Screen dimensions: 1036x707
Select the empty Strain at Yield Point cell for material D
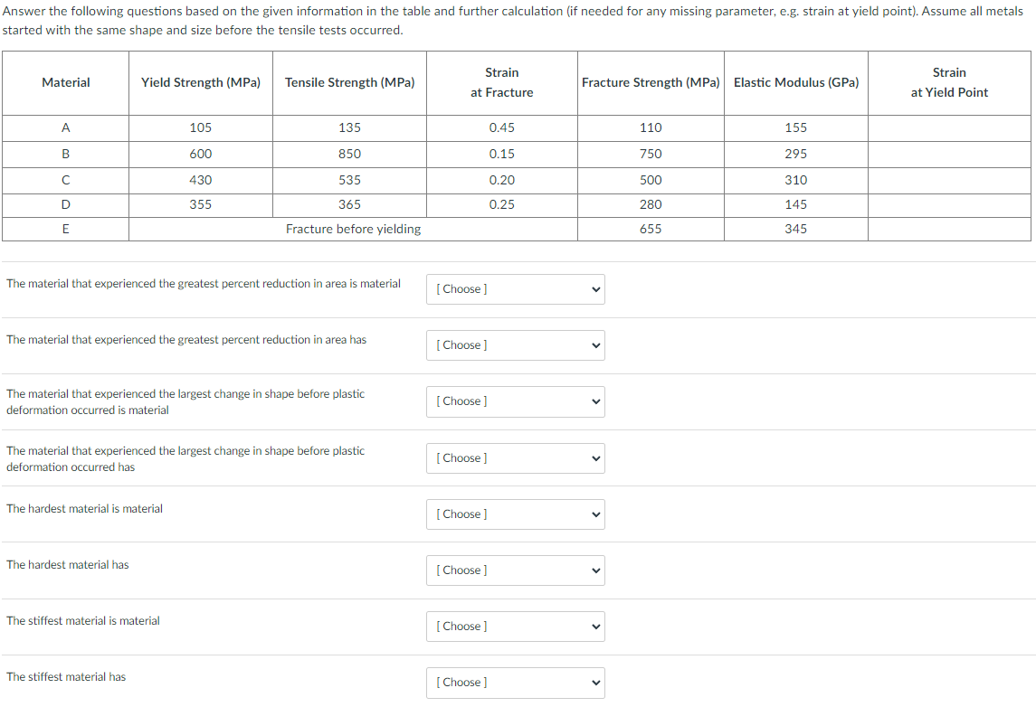coord(949,204)
